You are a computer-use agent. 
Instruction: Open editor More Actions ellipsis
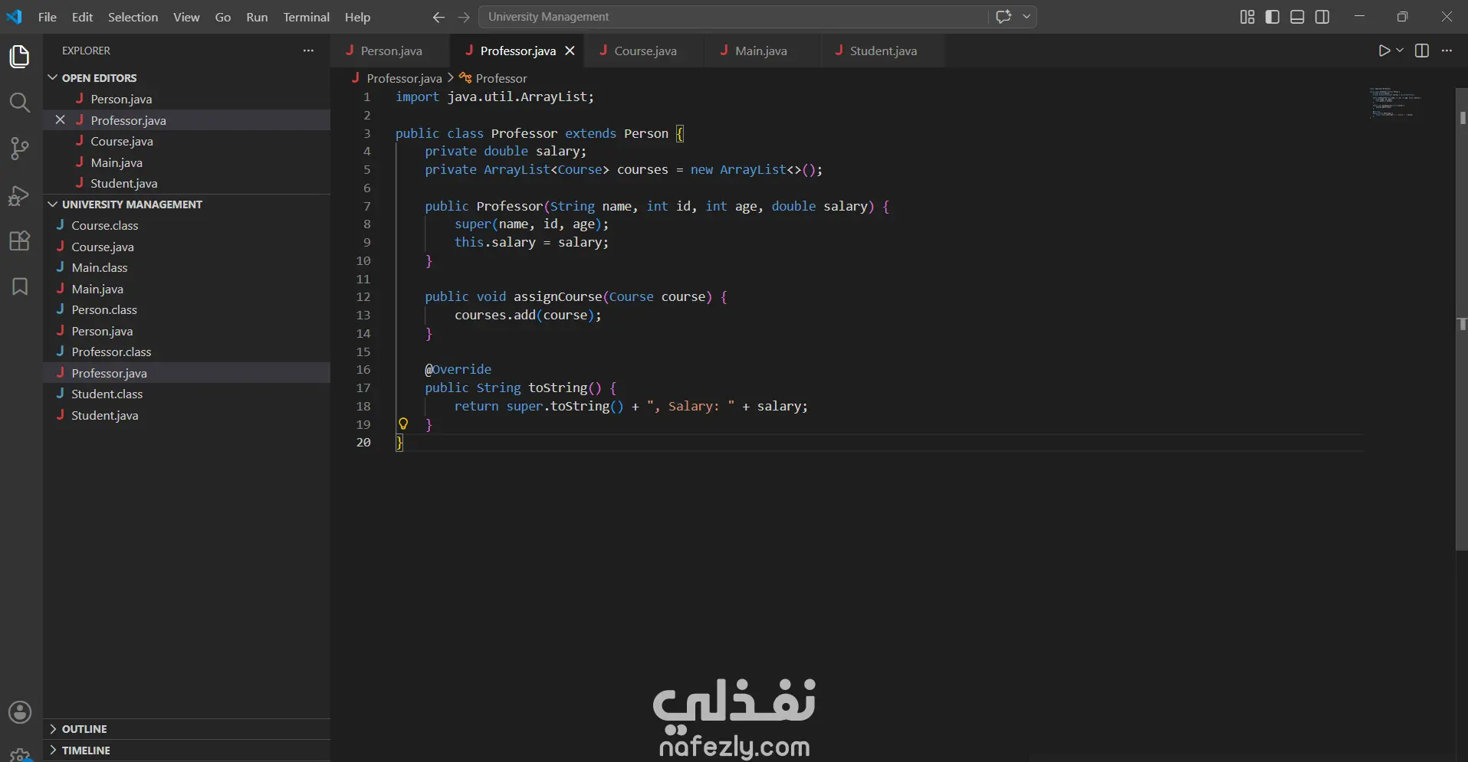pos(1447,51)
